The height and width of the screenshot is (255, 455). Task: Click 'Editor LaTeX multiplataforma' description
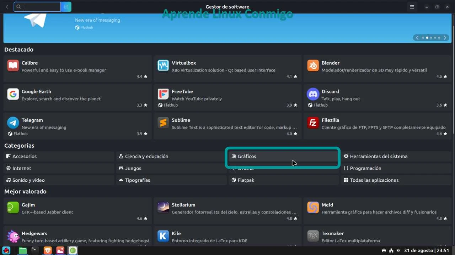point(351,241)
